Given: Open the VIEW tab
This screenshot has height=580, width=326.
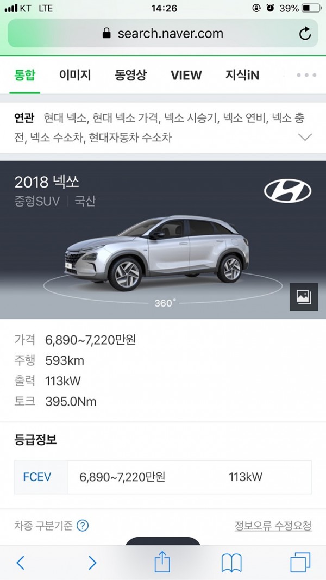Looking at the screenshot, I should tap(186, 76).
